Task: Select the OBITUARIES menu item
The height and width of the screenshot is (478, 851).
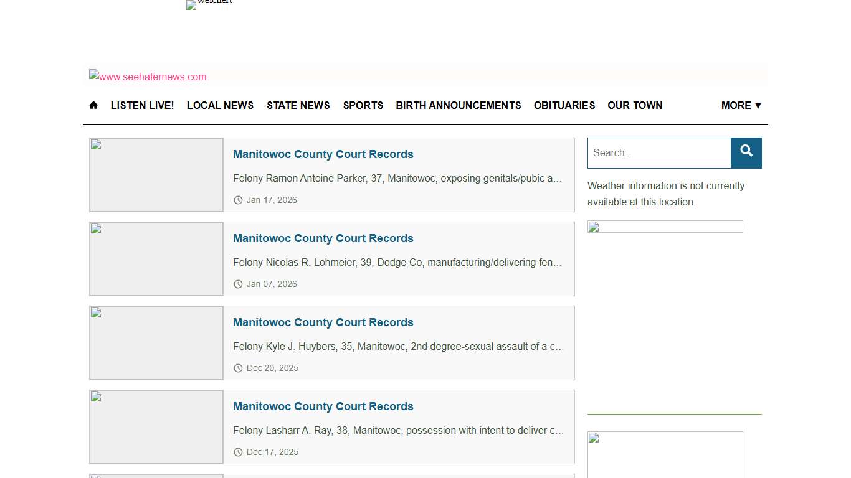Action: pos(564,105)
